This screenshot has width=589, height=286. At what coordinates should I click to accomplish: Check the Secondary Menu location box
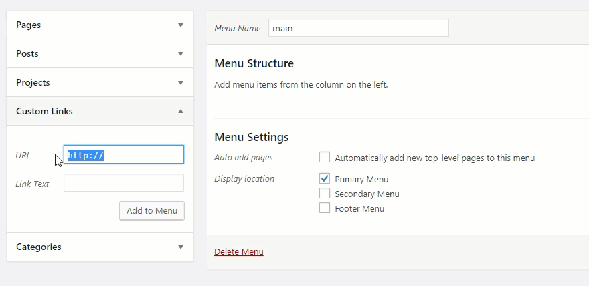pyautogui.click(x=325, y=193)
